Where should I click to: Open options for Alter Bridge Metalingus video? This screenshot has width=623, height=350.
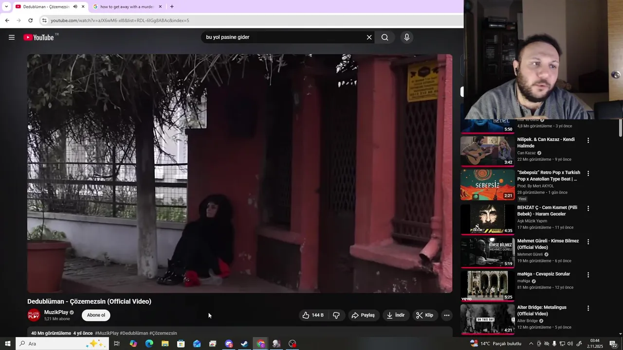[588, 308]
